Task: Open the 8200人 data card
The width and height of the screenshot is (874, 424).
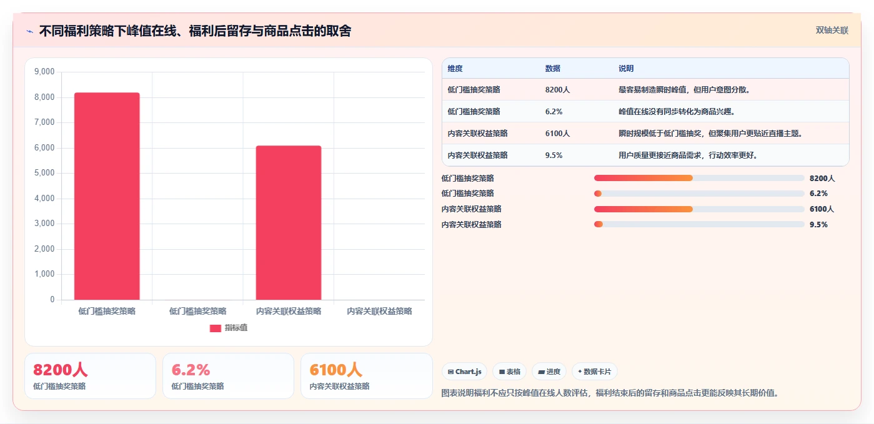Action: pyautogui.click(x=90, y=376)
